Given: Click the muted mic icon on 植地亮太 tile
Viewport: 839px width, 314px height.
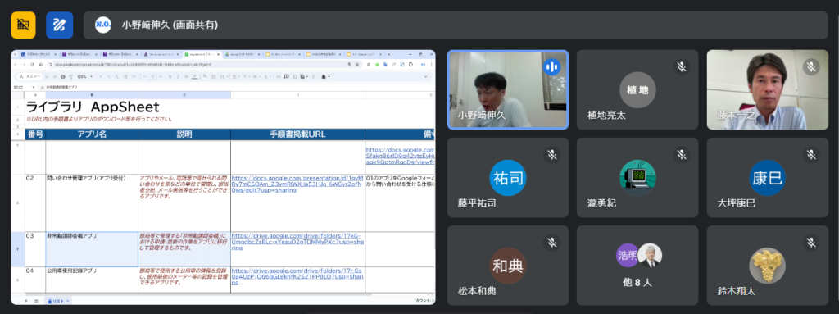Looking at the screenshot, I should [x=681, y=67].
